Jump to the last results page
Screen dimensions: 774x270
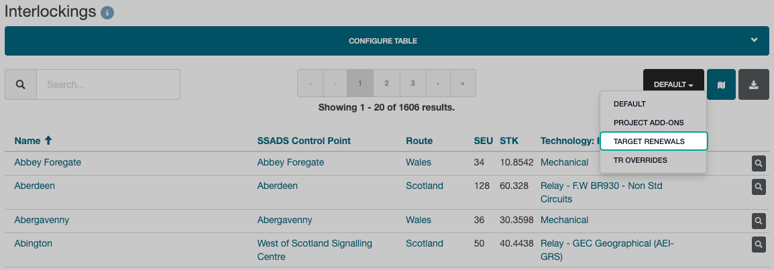[463, 83]
